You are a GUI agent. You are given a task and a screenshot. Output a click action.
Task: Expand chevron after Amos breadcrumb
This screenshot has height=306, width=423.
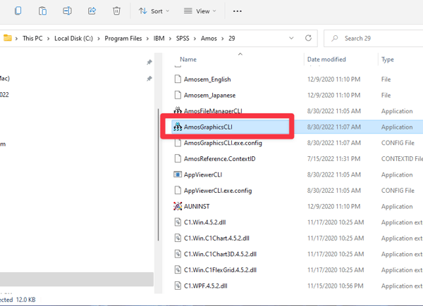point(223,39)
